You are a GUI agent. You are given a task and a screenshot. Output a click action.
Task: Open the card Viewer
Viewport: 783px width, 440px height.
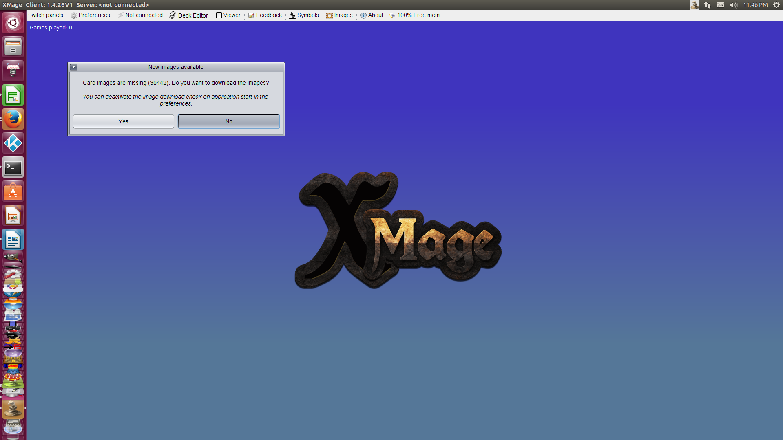tap(228, 15)
